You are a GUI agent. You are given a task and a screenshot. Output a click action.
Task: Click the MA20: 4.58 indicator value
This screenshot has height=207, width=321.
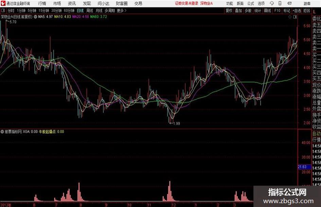(x=81, y=17)
